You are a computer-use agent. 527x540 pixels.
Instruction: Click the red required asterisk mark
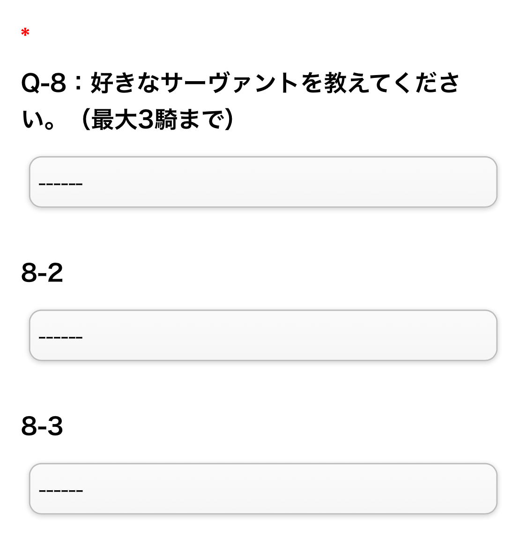25,33
